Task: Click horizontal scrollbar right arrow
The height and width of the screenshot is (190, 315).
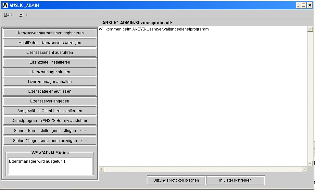Action: coord(305,169)
